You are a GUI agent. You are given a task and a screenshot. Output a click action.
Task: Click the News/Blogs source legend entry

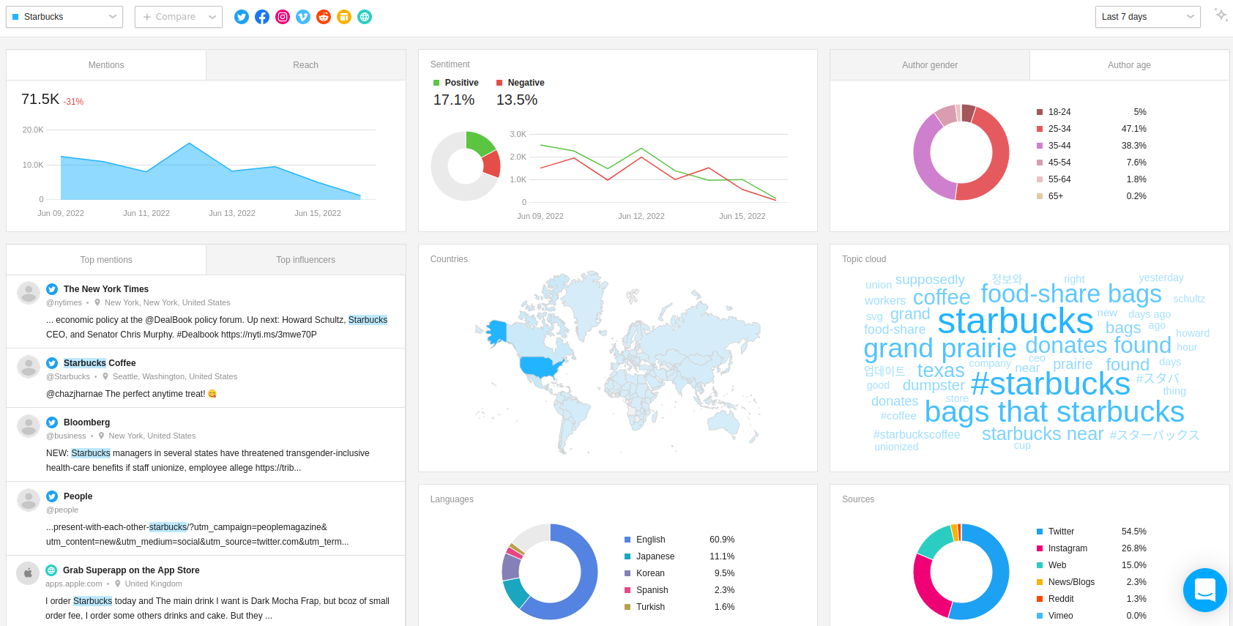pyautogui.click(x=1092, y=582)
